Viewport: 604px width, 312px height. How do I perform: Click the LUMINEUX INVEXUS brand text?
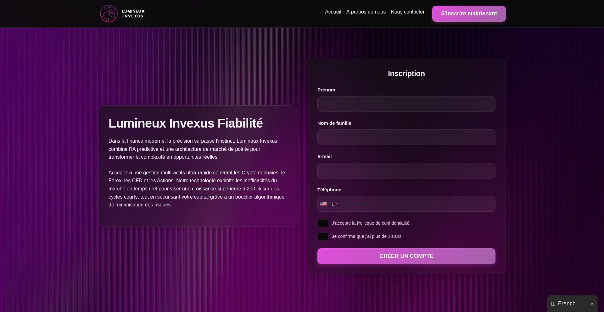pos(133,14)
